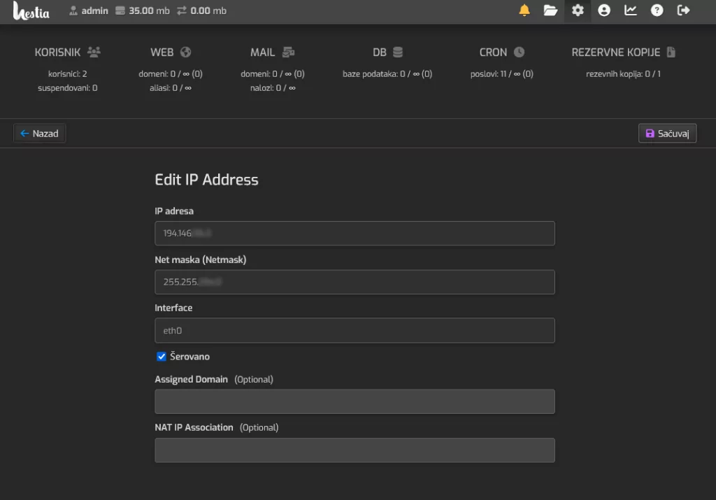Click the 'nalozi: 0 / ∞' text

click(273, 88)
